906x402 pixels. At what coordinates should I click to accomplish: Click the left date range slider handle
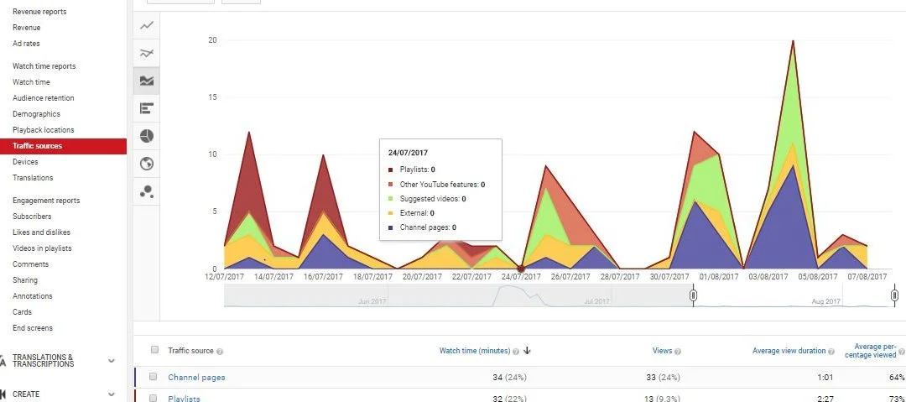[694, 295]
